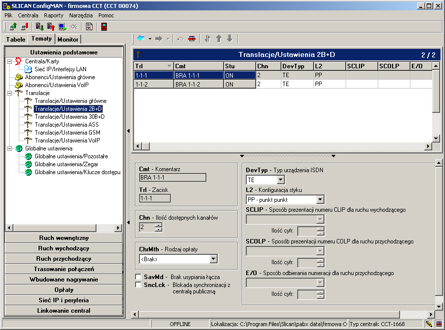Viewport: 445px width, 330px height.
Task: Open the L2 dropdown showing PP - punkt punkt
Action: pos(320,200)
